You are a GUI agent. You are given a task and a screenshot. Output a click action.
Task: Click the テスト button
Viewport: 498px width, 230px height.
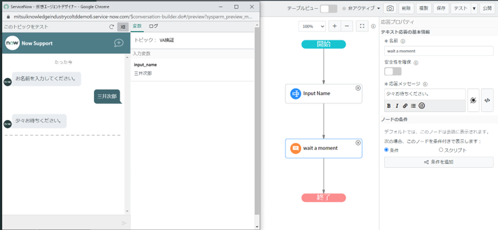[x=460, y=8]
